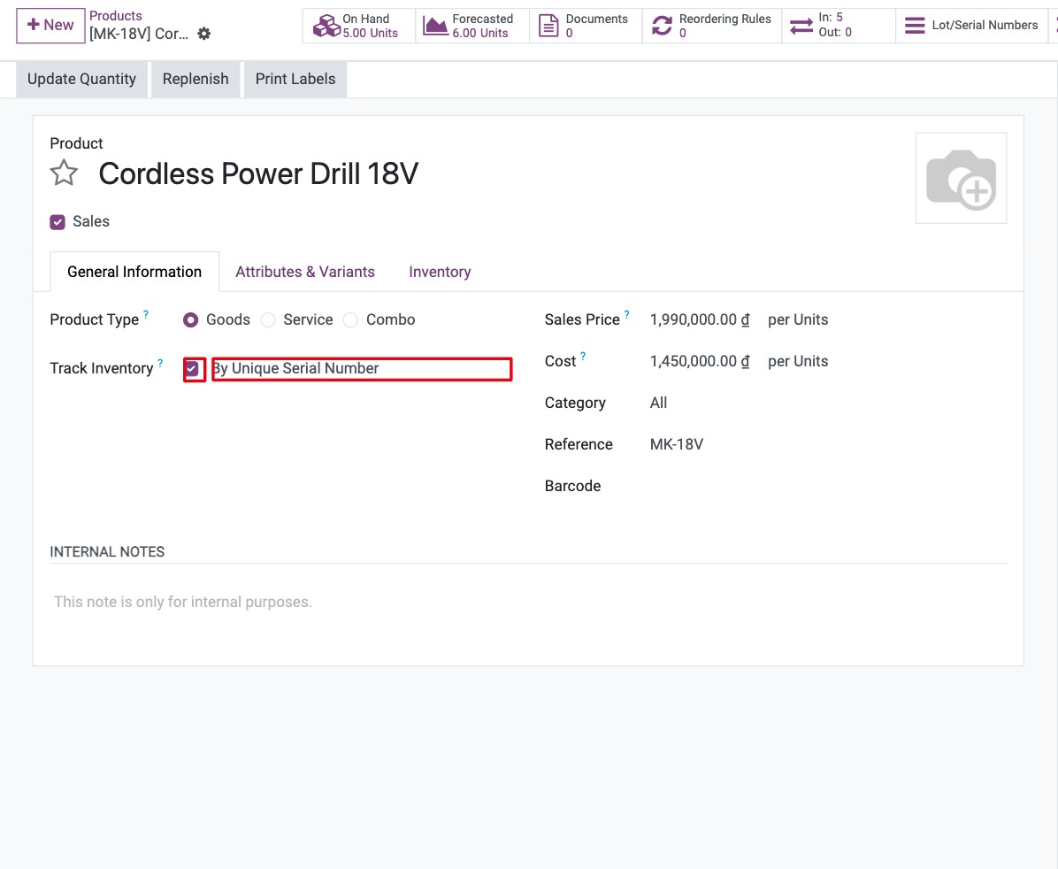
Task: Click the Forecasted chart icon
Action: point(435,26)
